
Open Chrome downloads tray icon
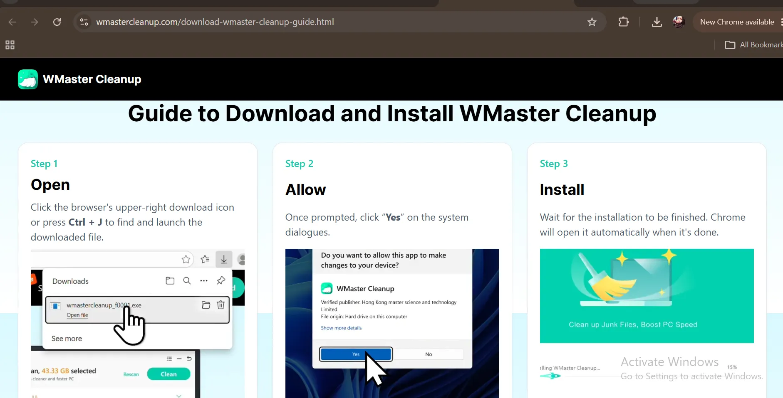(x=657, y=22)
